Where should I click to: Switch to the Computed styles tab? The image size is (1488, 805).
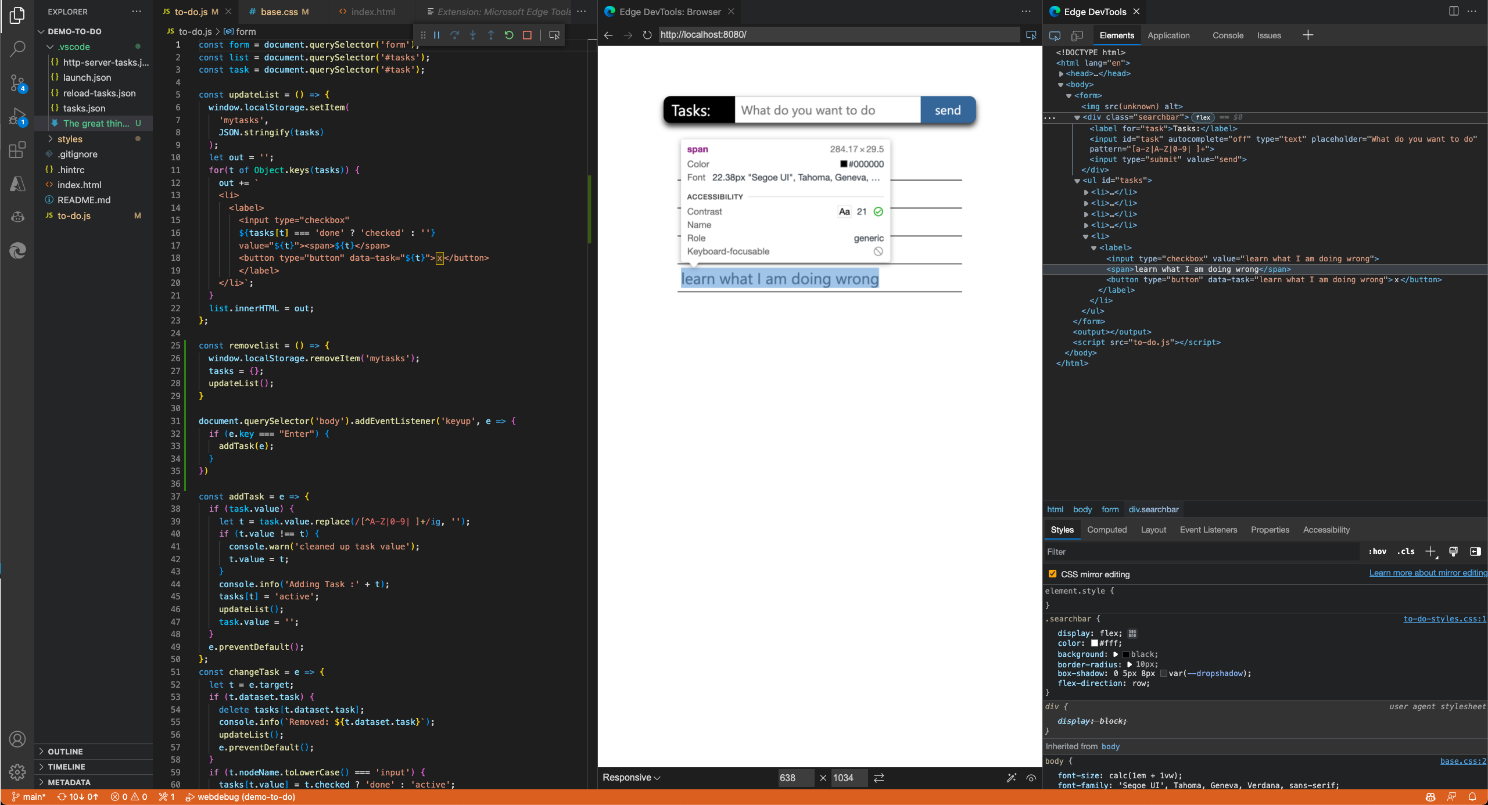[x=1107, y=529]
